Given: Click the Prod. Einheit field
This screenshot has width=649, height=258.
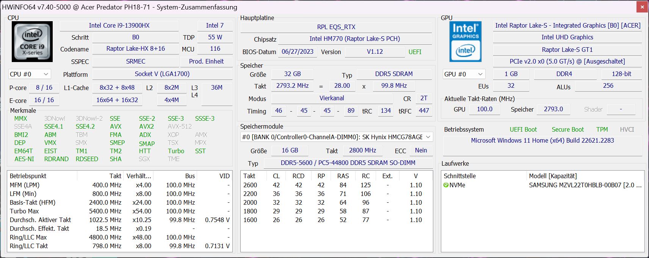Looking at the screenshot, I should coord(206,61).
